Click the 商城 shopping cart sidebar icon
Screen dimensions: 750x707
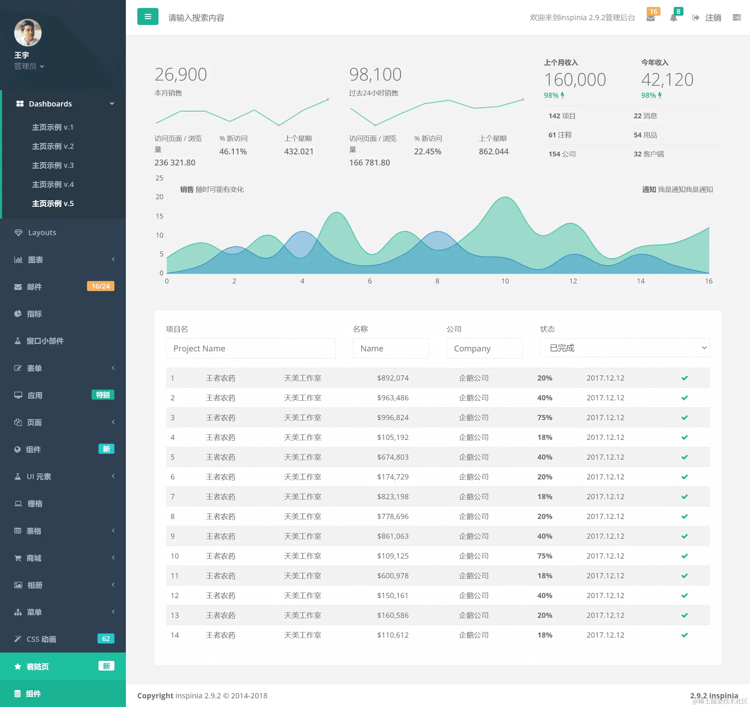click(x=18, y=558)
